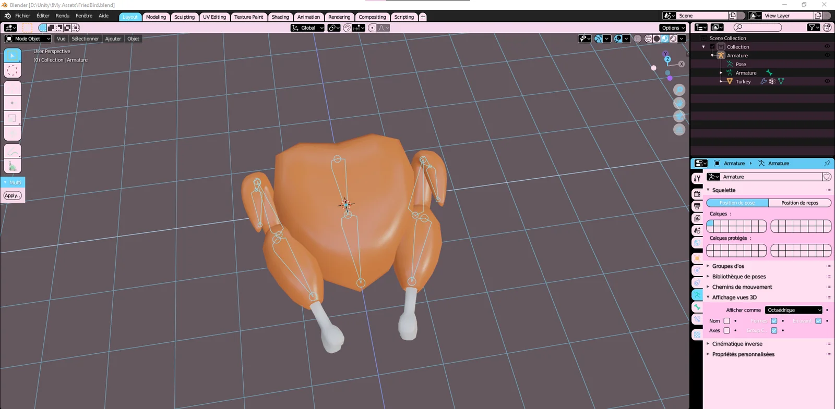
Task: Open the Mode Objet dropdown
Action: point(28,39)
